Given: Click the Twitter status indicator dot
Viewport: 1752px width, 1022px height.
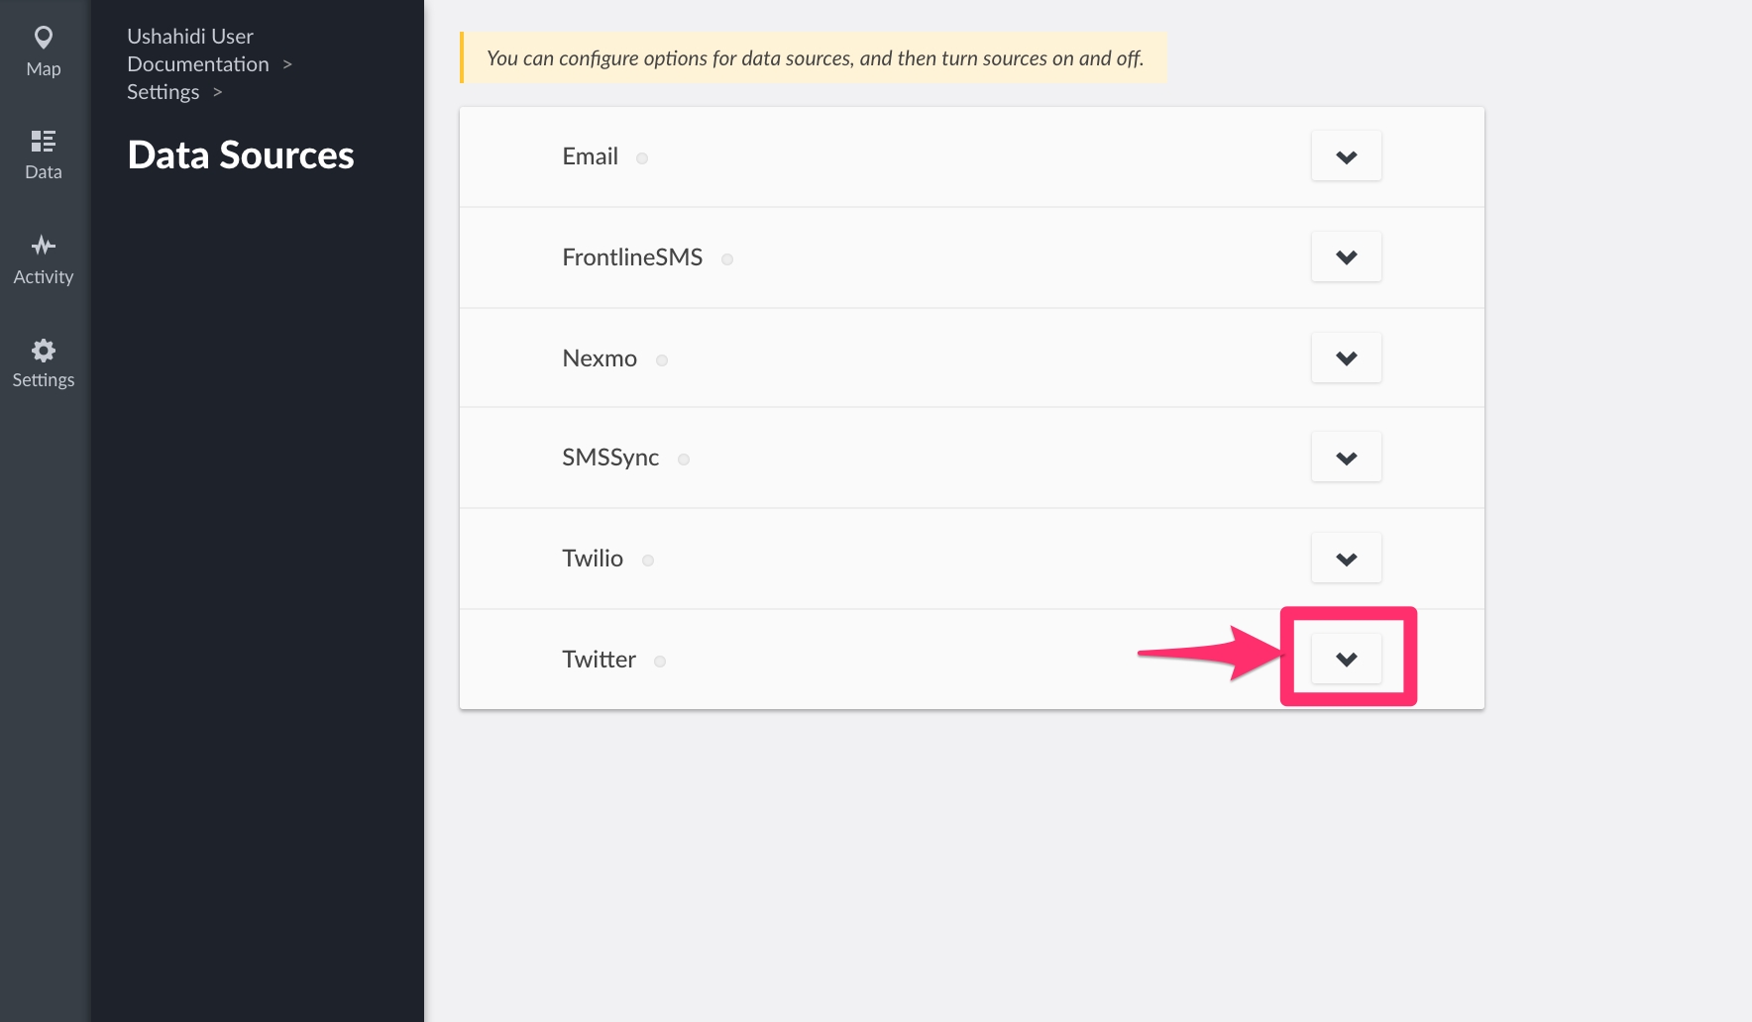Looking at the screenshot, I should [660, 662].
